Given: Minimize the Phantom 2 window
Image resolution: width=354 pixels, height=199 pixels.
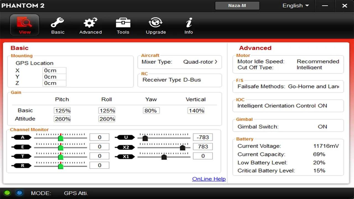Looking at the screenshot, I should (x=325, y=6).
